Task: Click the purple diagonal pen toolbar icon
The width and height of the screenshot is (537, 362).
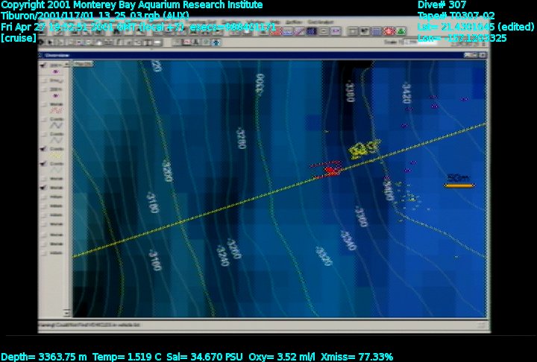Action: click(299, 31)
